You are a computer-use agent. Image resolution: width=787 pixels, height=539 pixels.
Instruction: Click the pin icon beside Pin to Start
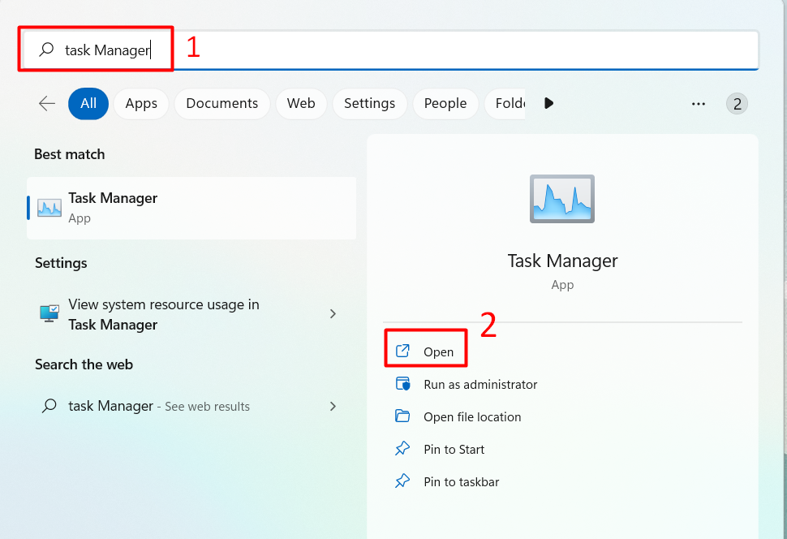[x=402, y=449]
